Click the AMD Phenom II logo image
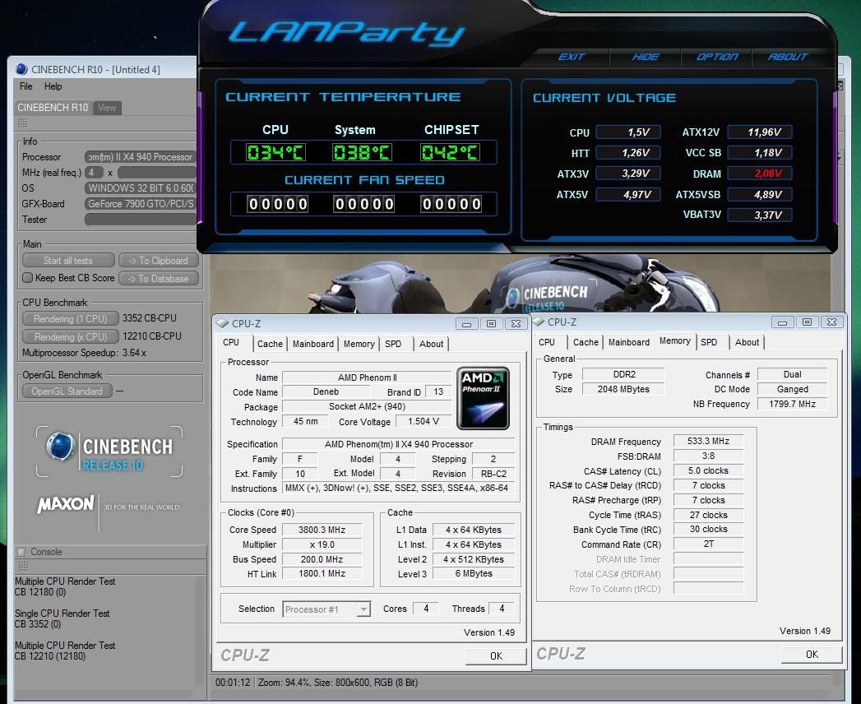Viewport: 861px width, 704px height. (483, 398)
